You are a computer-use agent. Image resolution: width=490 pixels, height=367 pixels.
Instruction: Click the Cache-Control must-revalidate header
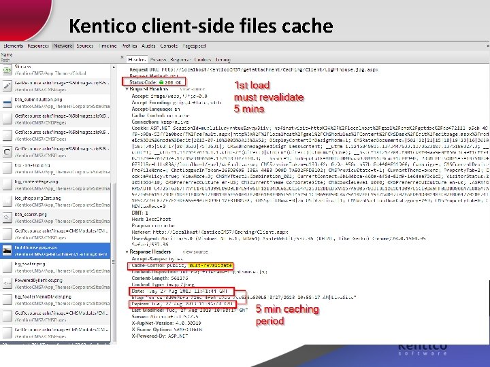182,266
